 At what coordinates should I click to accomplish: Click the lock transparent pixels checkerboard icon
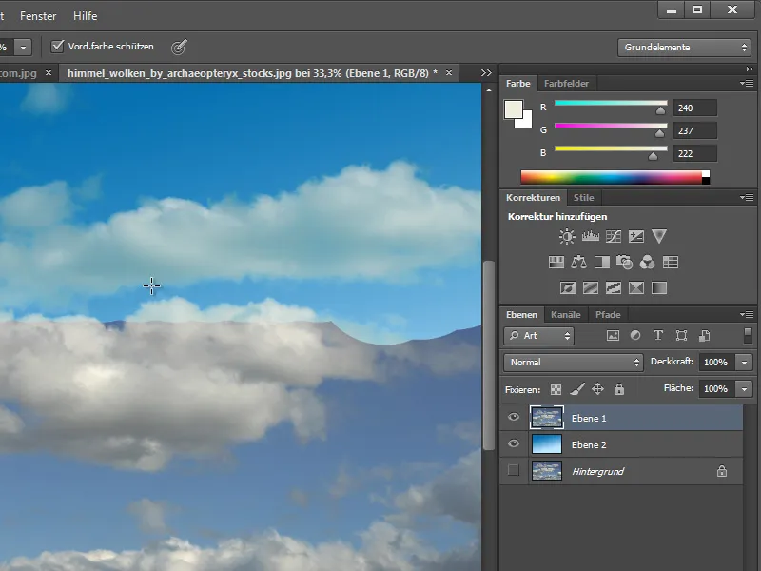point(556,389)
